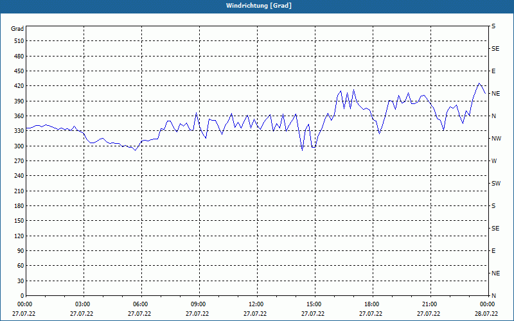Select the SE compass label nearest the 480 gridline
The height and width of the screenshot is (321, 514).
495,49
